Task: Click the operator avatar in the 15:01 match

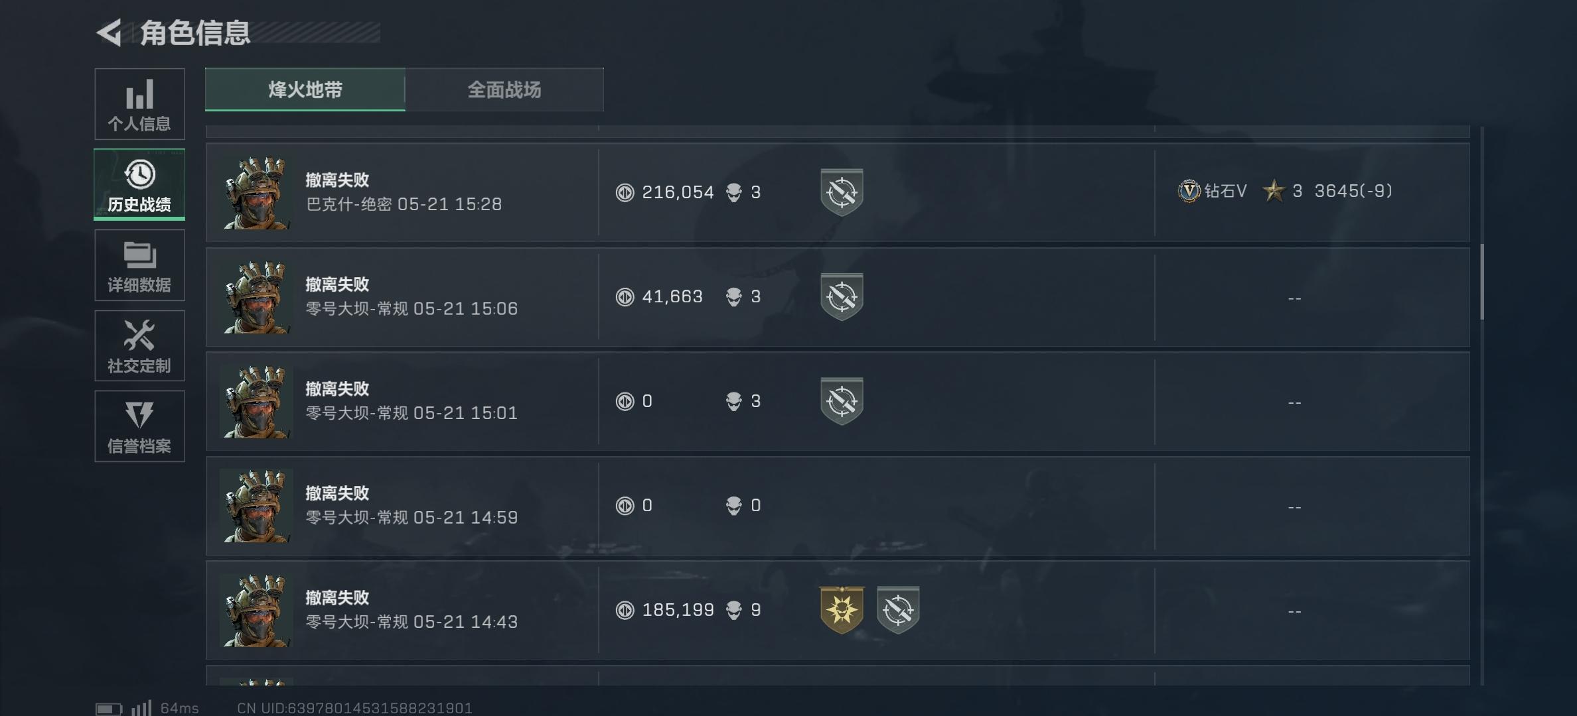Action: pyautogui.click(x=256, y=402)
